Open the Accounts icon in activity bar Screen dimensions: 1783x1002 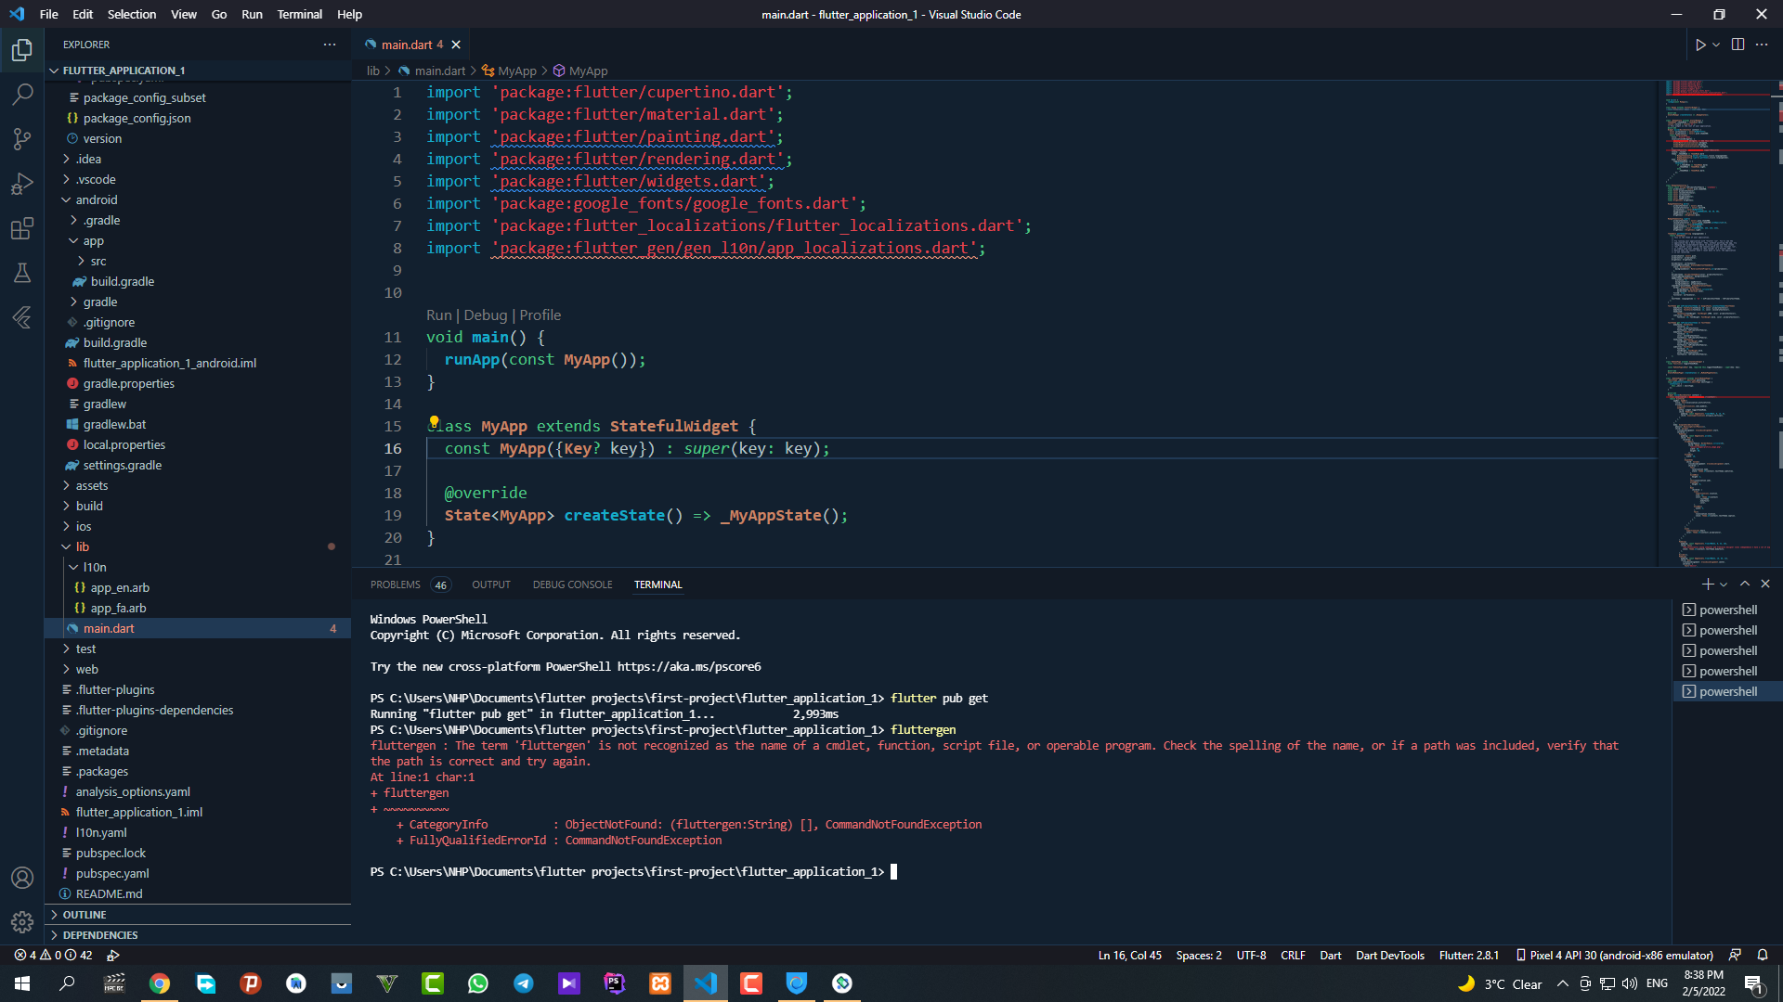pyautogui.click(x=22, y=878)
